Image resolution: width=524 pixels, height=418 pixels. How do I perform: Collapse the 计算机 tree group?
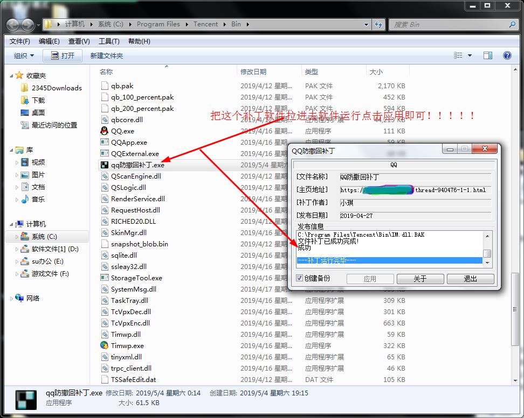click(x=11, y=224)
